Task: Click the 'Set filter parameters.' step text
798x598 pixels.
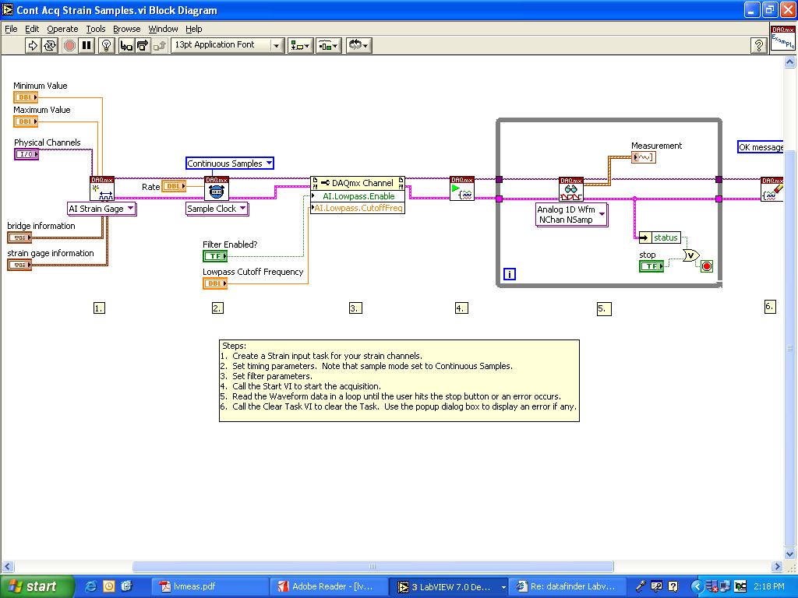Action: coord(272,376)
